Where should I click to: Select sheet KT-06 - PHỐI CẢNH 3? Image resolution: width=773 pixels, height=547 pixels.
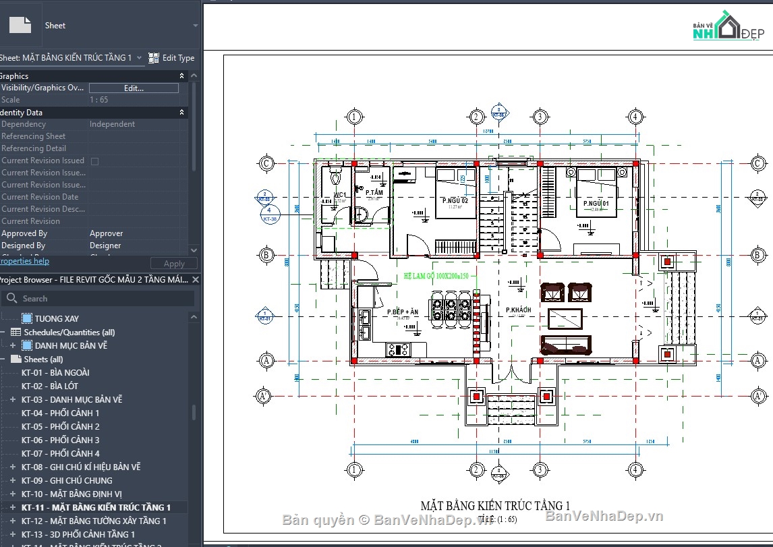[60, 440]
